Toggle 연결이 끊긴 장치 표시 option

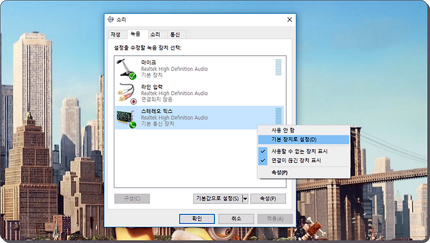pos(303,161)
